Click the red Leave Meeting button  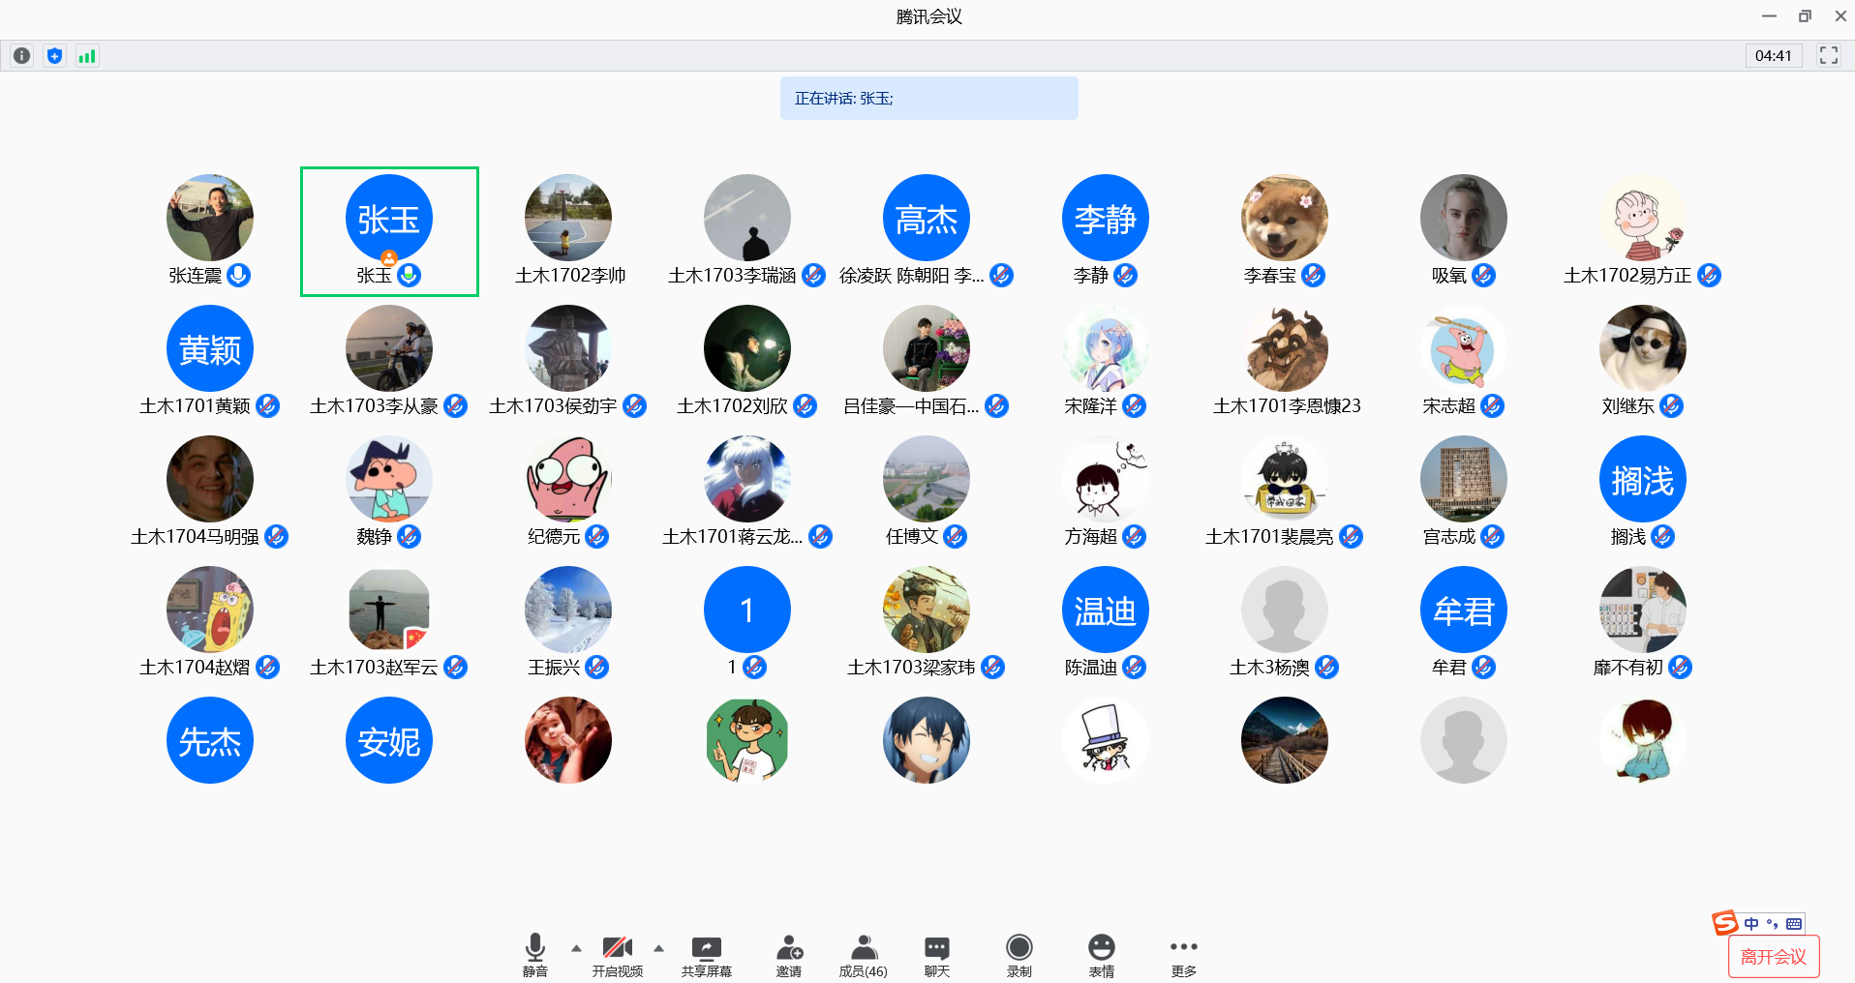pyautogui.click(x=1773, y=957)
